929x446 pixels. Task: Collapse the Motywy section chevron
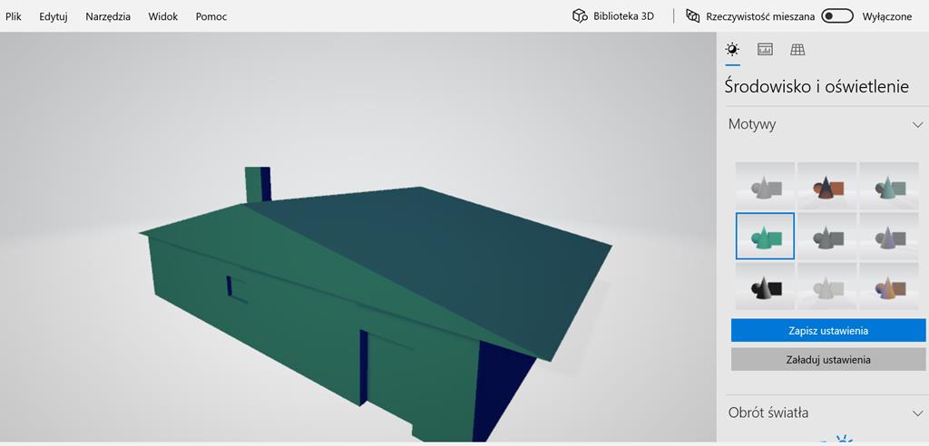(917, 125)
